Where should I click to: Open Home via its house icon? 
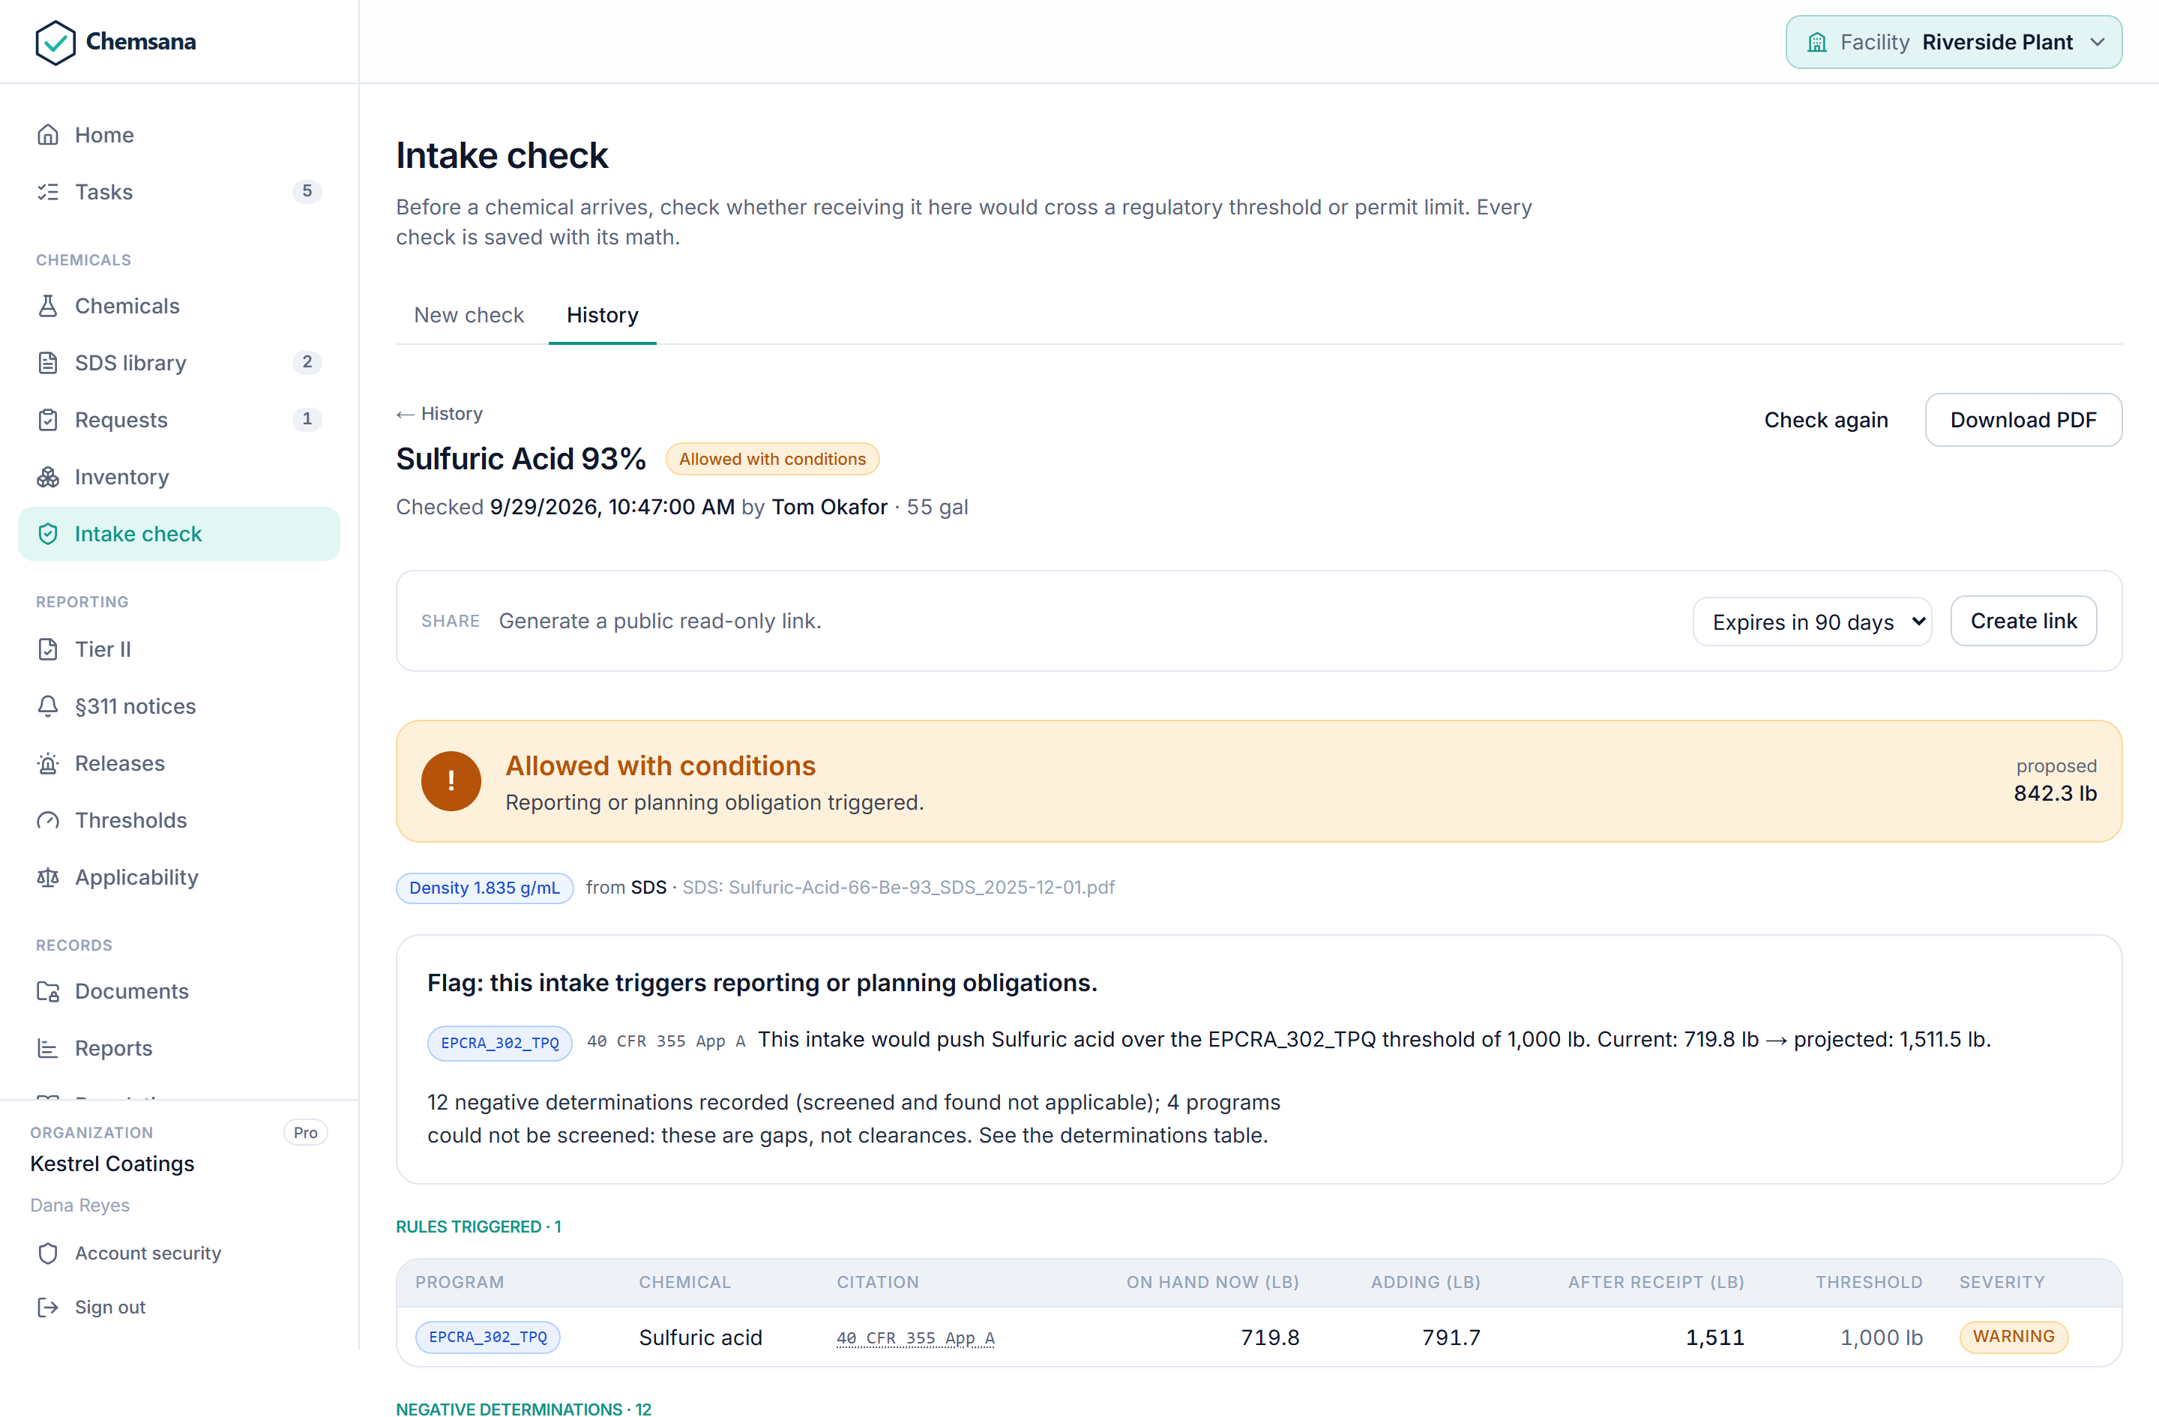pyautogui.click(x=48, y=135)
